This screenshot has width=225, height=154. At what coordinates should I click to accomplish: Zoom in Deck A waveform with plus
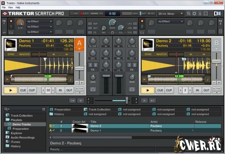click(72, 59)
